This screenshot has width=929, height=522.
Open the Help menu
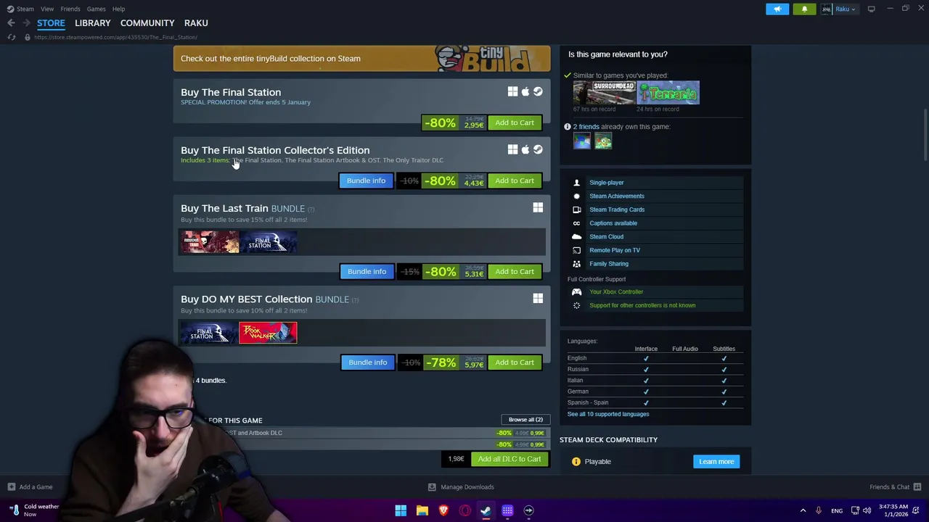coord(118,9)
